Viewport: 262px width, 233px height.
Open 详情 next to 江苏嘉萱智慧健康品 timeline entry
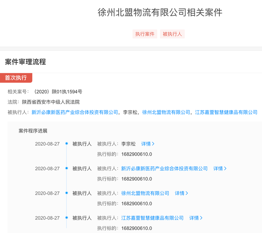[196, 218]
